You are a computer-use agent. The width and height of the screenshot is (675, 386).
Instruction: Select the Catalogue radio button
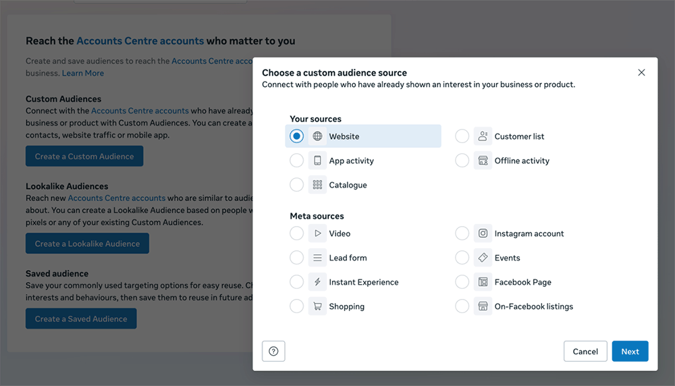click(x=296, y=185)
